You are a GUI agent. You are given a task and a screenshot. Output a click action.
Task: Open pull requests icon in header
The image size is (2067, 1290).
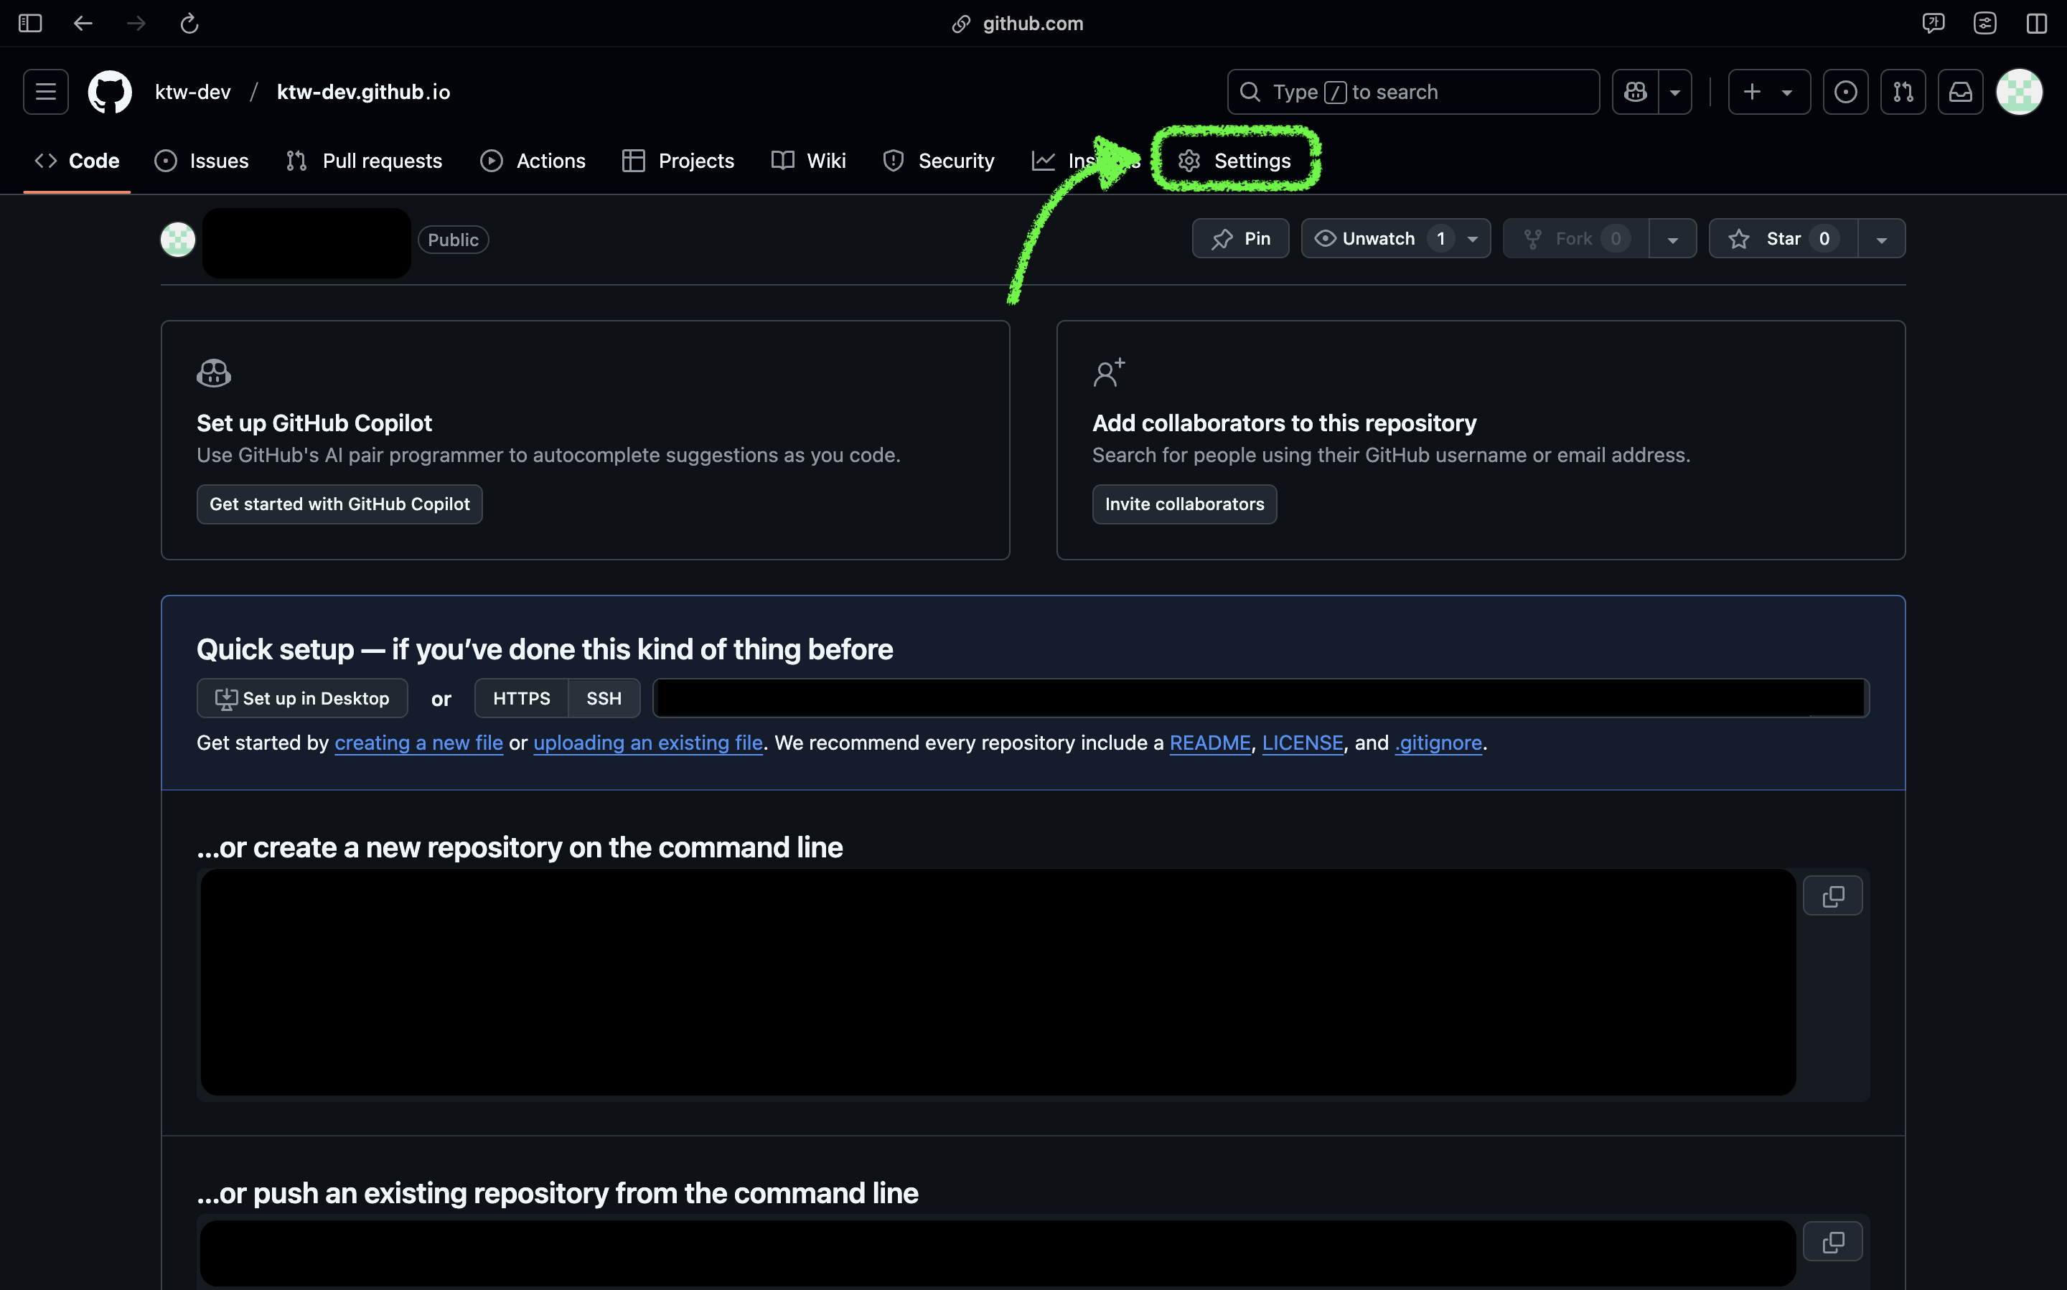tap(1903, 91)
